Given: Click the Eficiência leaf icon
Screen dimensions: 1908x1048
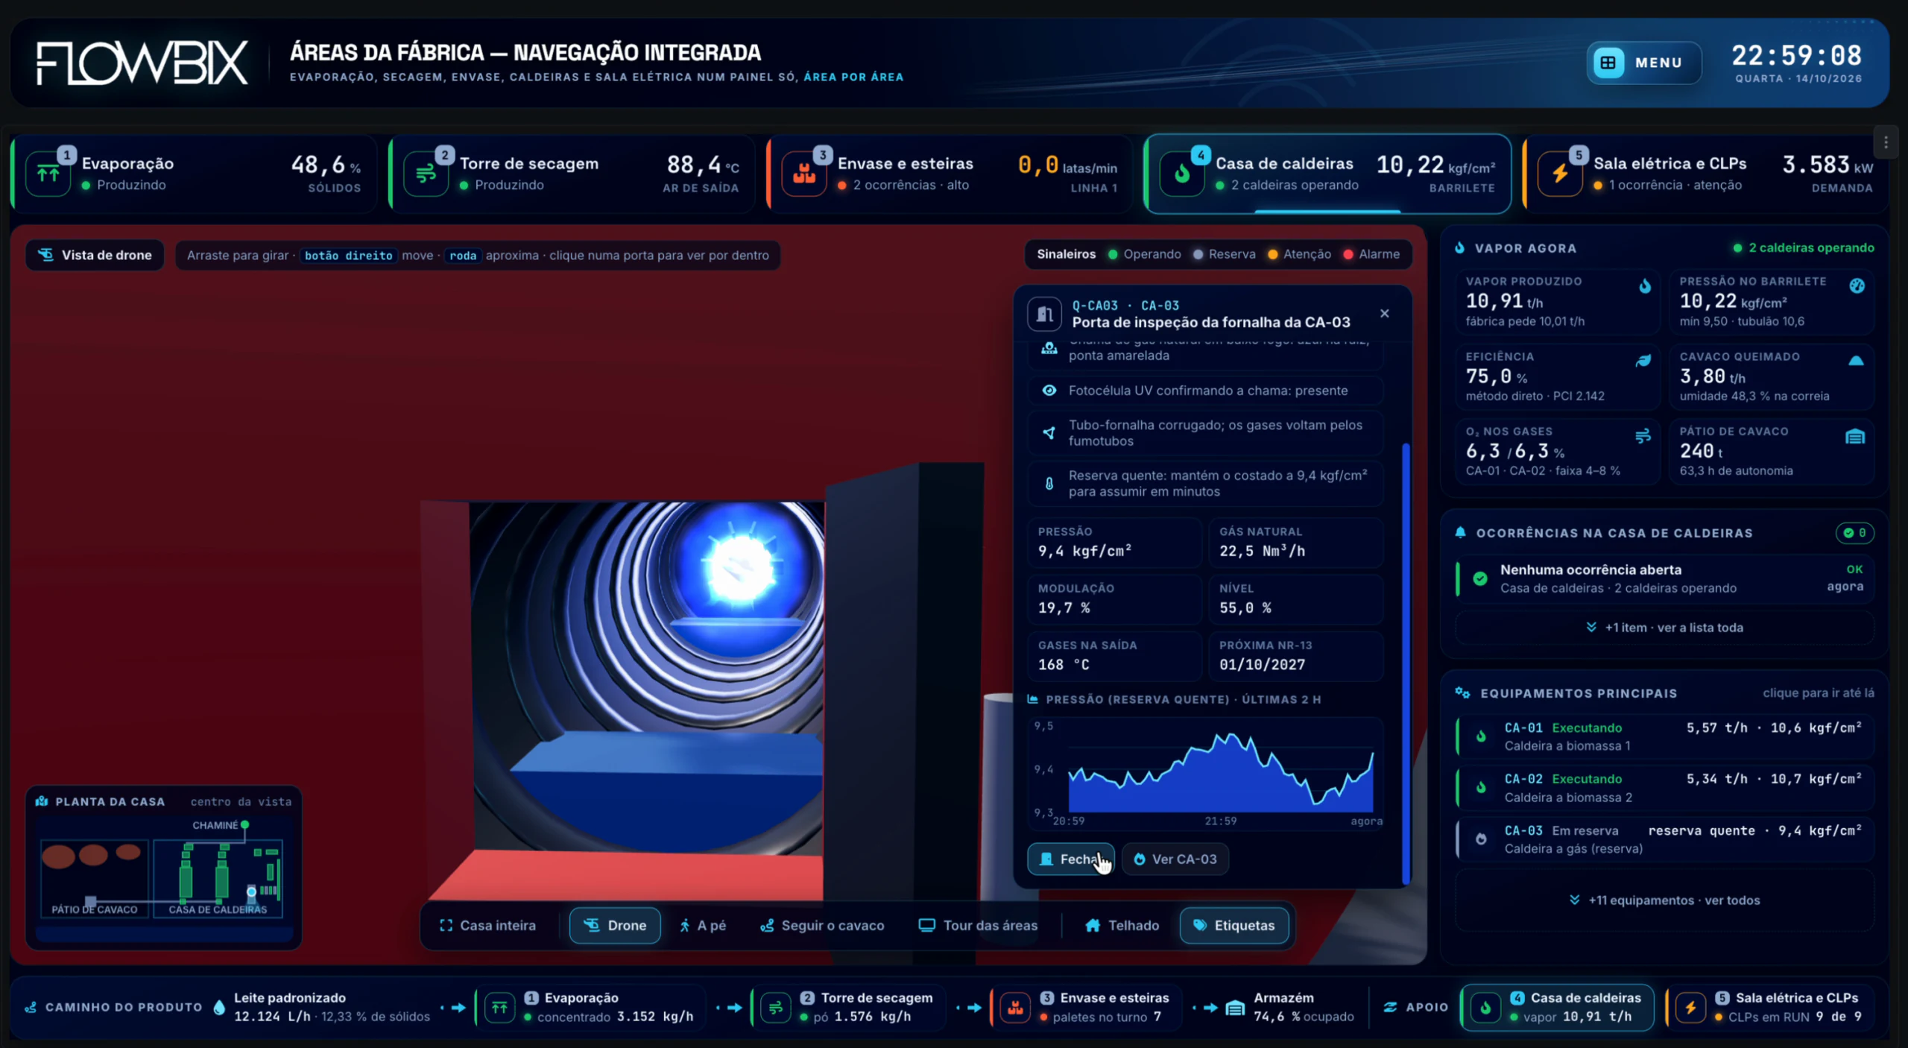Looking at the screenshot, I should click(x=1643, y=361).
